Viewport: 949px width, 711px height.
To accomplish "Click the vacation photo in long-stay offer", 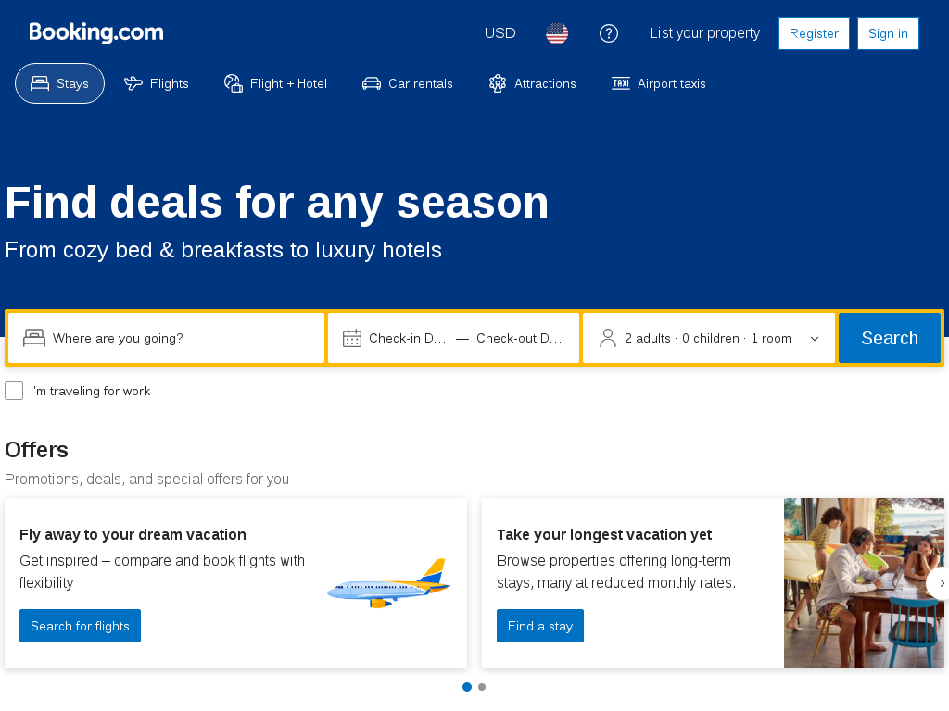I will click(865, 583).
